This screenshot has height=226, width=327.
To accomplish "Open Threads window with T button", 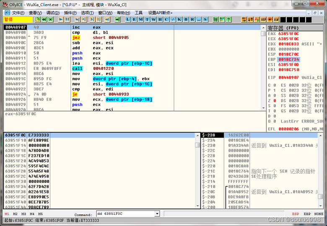I will [147, 20].
